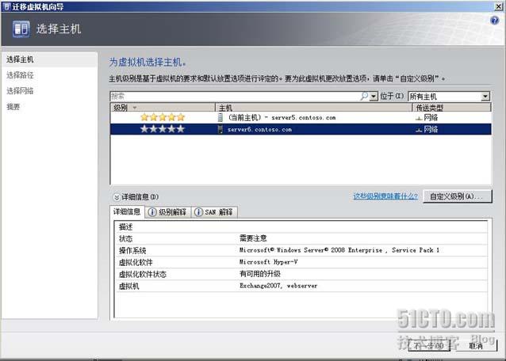Go to the 摘要 wizard step
This screenshot has width=506, height=361.
(x=13, y=107)
